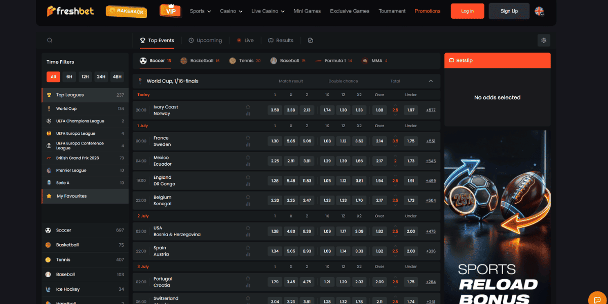Viewport: 608px width, 304px height.
Task: Click UEFA Europa League icon
Action: click(49, 133)
